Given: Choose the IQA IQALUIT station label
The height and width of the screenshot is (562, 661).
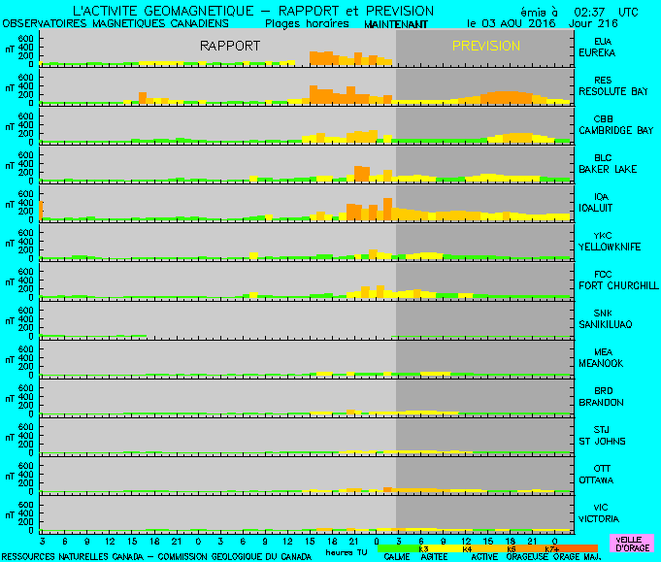Looking at the screenshot, I should [x=602, y=202].
